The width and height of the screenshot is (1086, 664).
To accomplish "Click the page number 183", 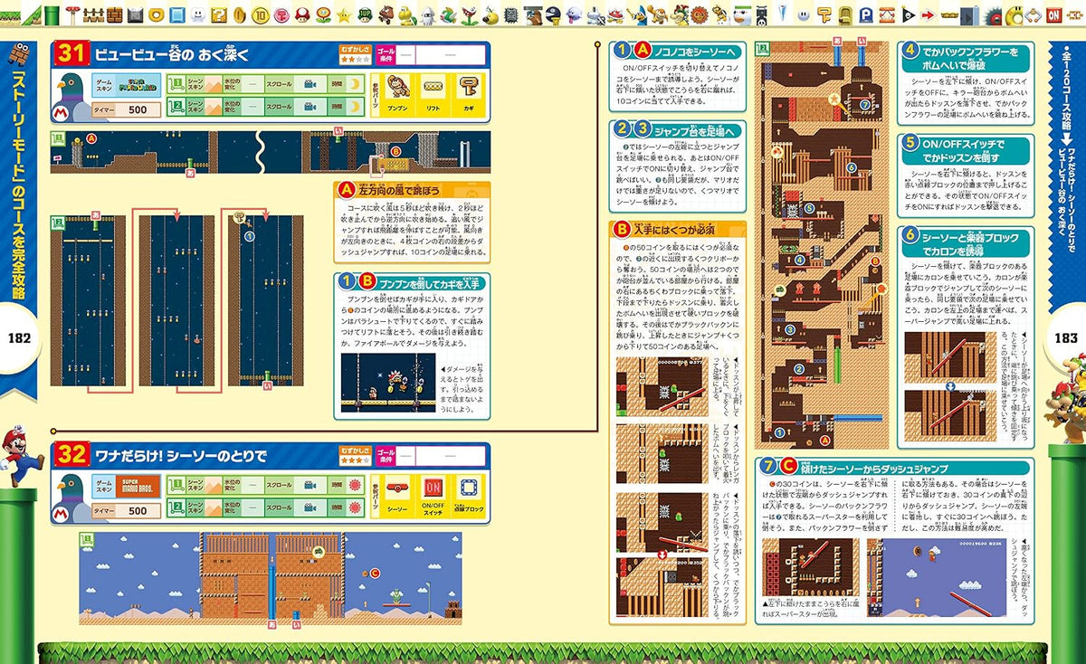I will pos(1068,338).
